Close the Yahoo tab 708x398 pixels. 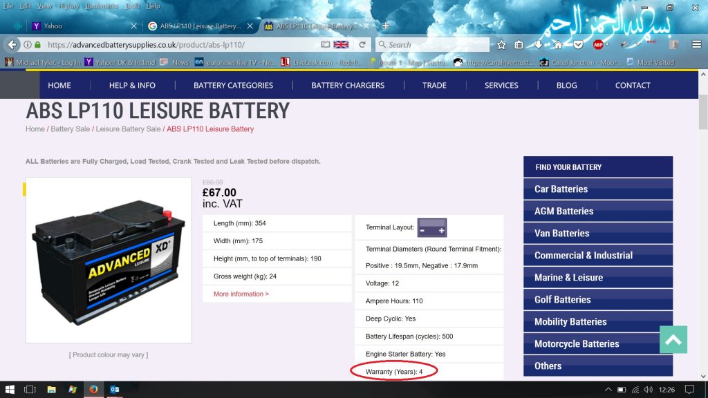(x=133, y=26)
